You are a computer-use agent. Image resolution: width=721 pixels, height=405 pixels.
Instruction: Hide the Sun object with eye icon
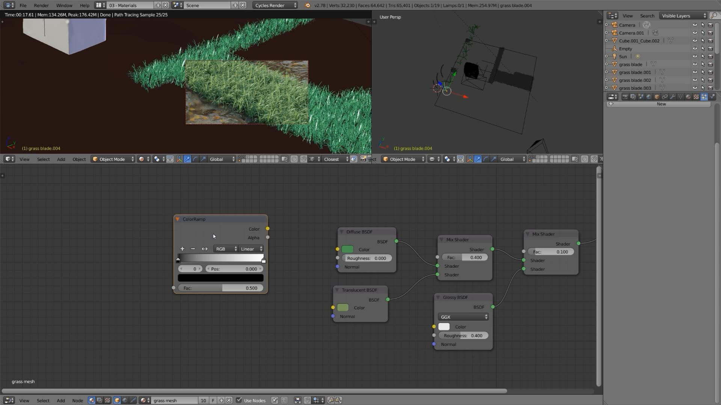click(695, 56)
